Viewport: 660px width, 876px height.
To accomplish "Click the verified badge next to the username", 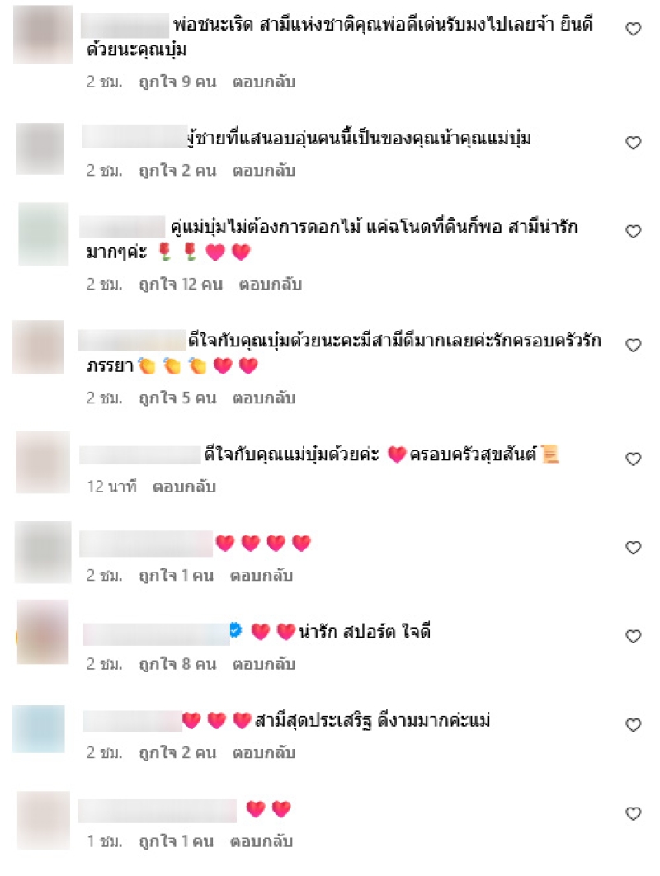I will tap(236, 631).
